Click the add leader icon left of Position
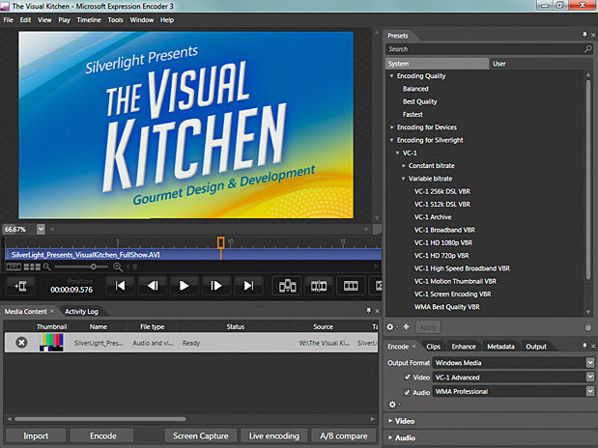 [x=21, y=286]
